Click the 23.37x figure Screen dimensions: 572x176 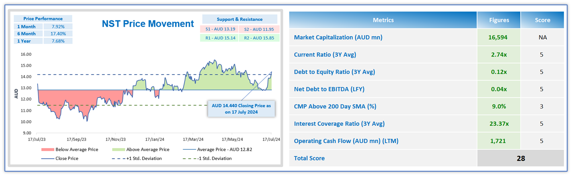click(499, 124)
